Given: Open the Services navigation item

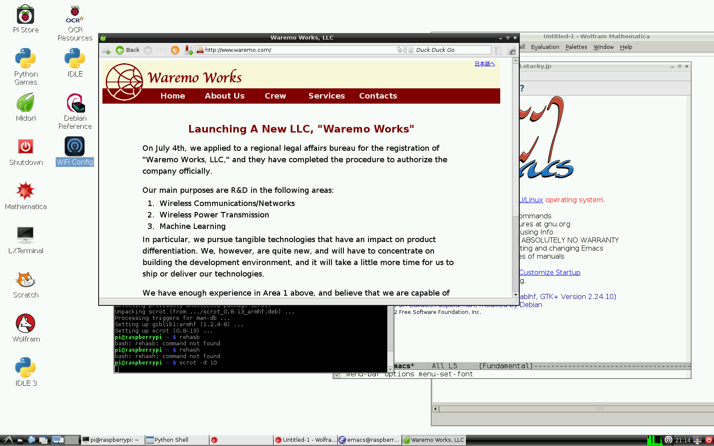Looking at the screenshot, I should pyautogui.click(x=326, y=96).
